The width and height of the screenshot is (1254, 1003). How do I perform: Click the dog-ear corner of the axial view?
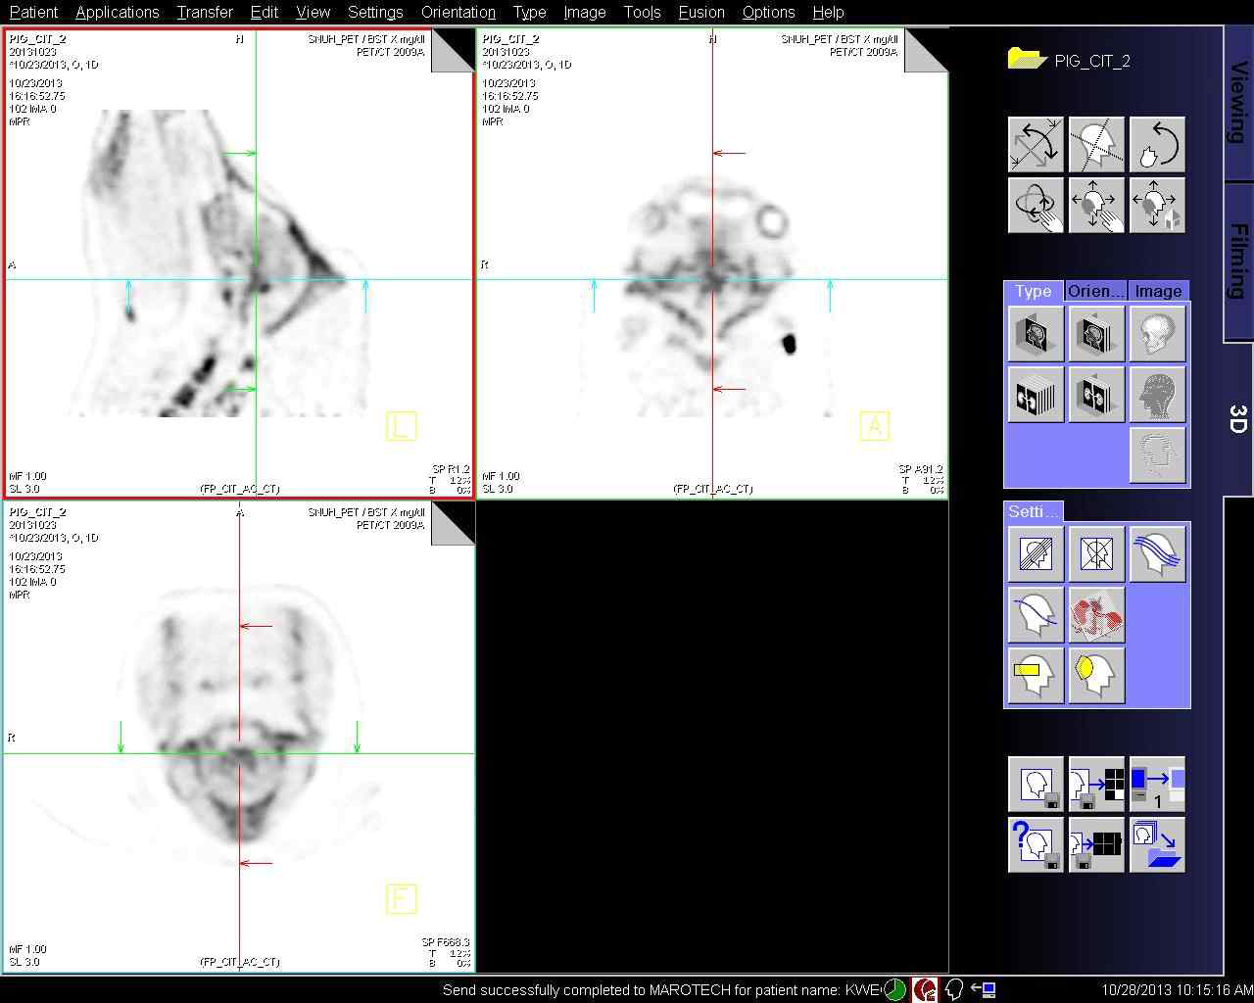[x=453, y=523]
